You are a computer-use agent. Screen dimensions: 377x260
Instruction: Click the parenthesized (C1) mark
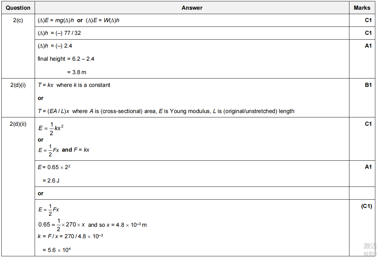point(366,206)
